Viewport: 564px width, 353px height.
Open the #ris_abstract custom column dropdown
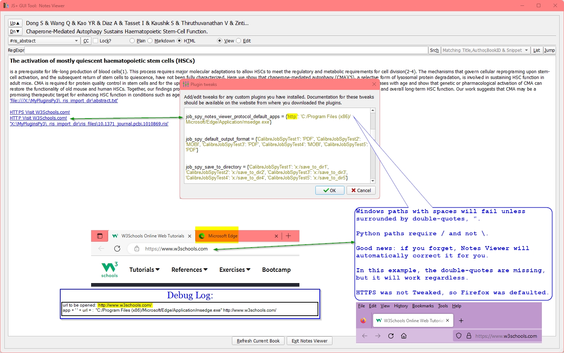(44, 41)
